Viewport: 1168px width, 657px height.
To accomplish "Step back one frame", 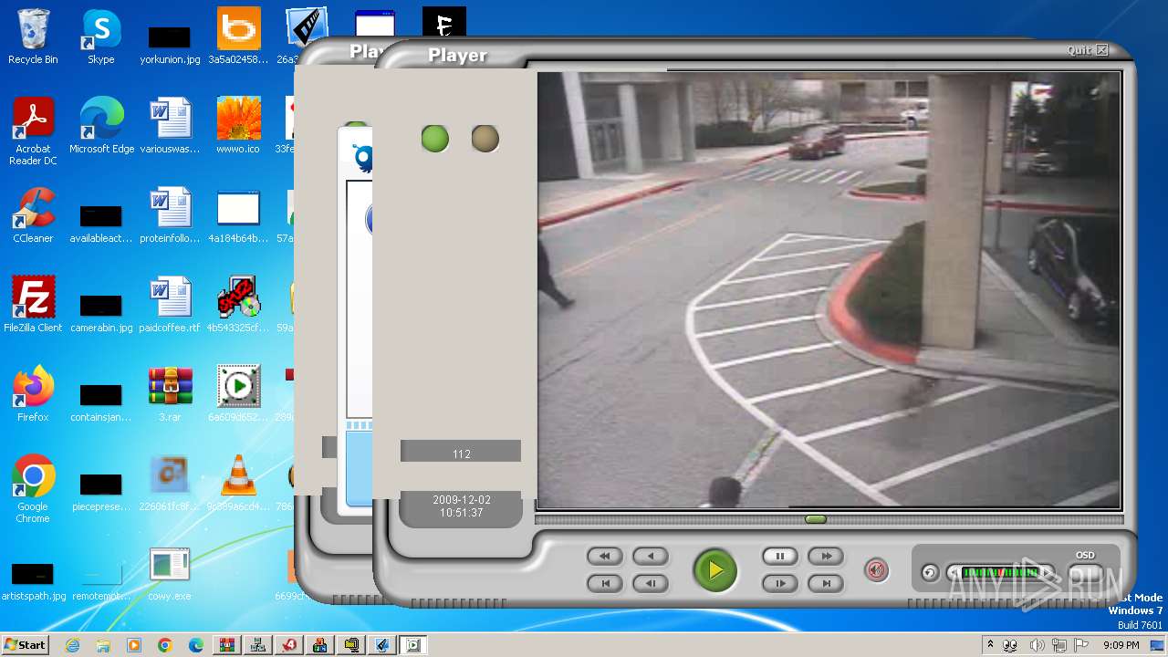I will point(651,583).
